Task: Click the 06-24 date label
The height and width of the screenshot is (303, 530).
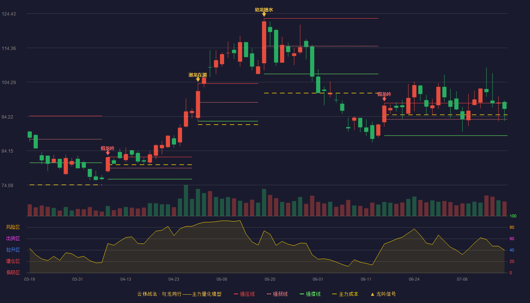Action: tap(414, 279)
